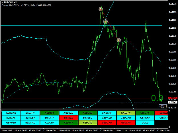Click the 1.50875 price scale label
178x133 pixels.
point(173,76)
